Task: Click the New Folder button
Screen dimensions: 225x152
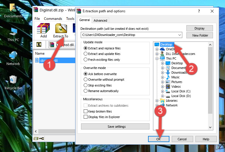Action: pos(200,35)
